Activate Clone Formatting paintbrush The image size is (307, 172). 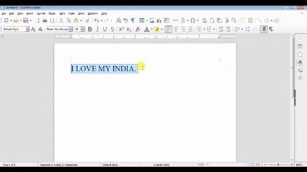pos(88,21)
